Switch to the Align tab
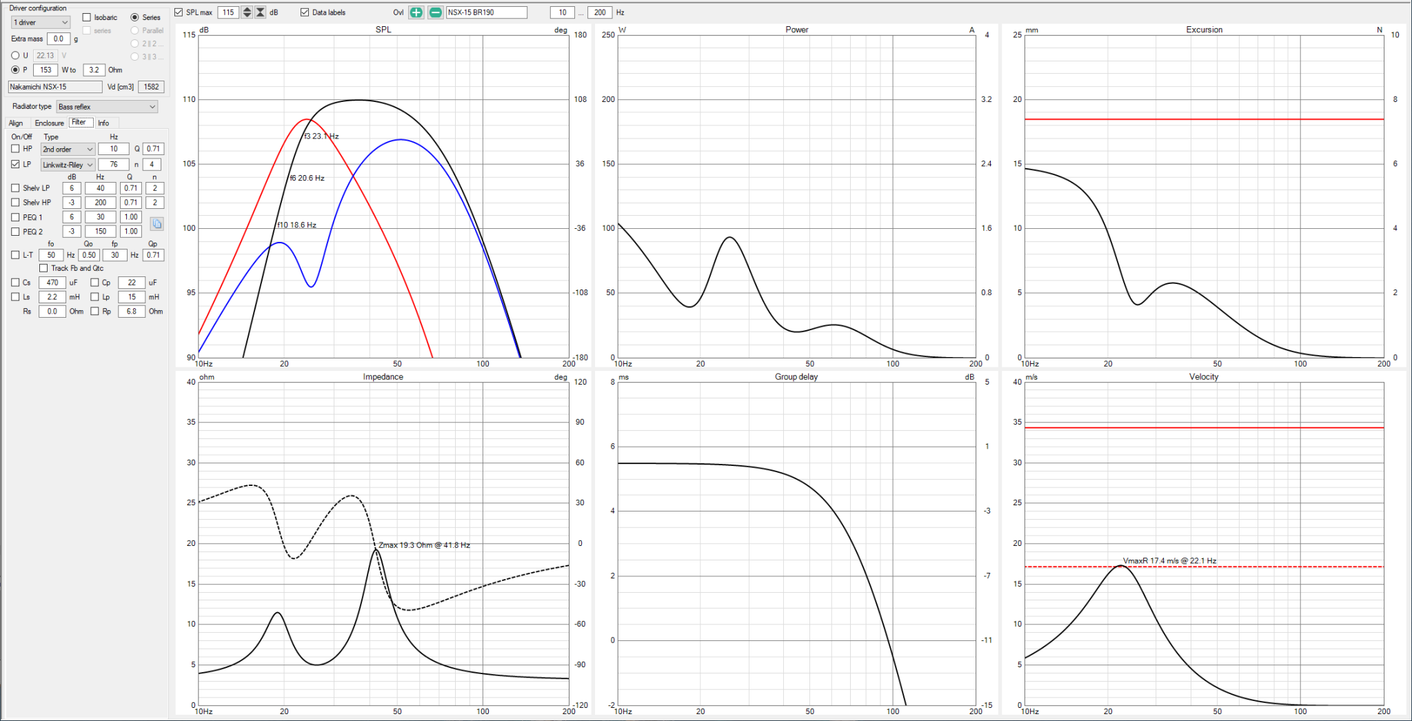The width and height of the screenshot is (1412, 721). [16, 123]
